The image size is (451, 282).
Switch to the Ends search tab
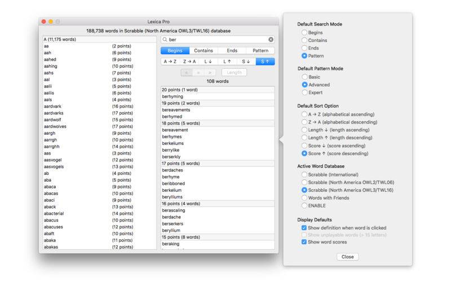(x=232, y=50)
